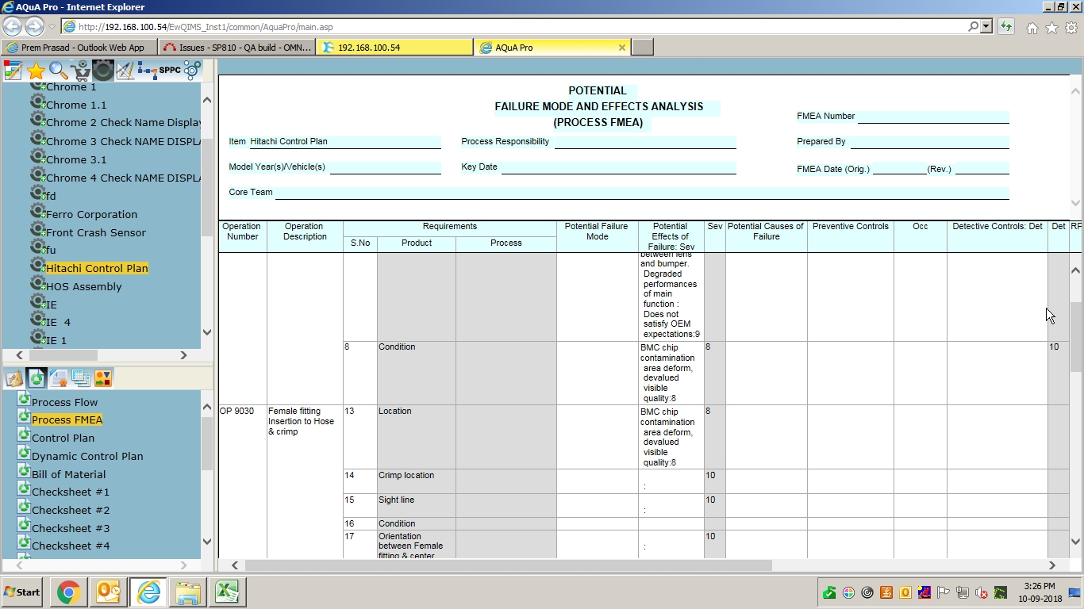Select Ferro Corporation tree item

(x=91, y=214)
